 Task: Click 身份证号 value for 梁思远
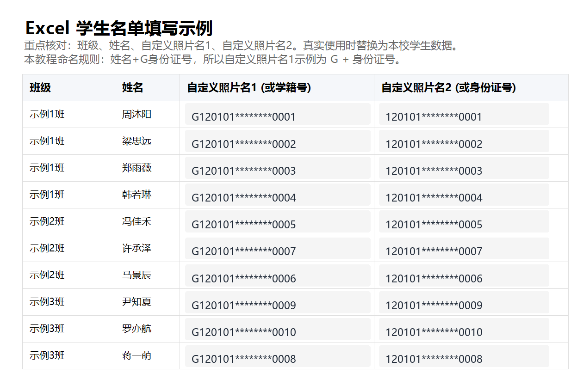pos(464,141)
